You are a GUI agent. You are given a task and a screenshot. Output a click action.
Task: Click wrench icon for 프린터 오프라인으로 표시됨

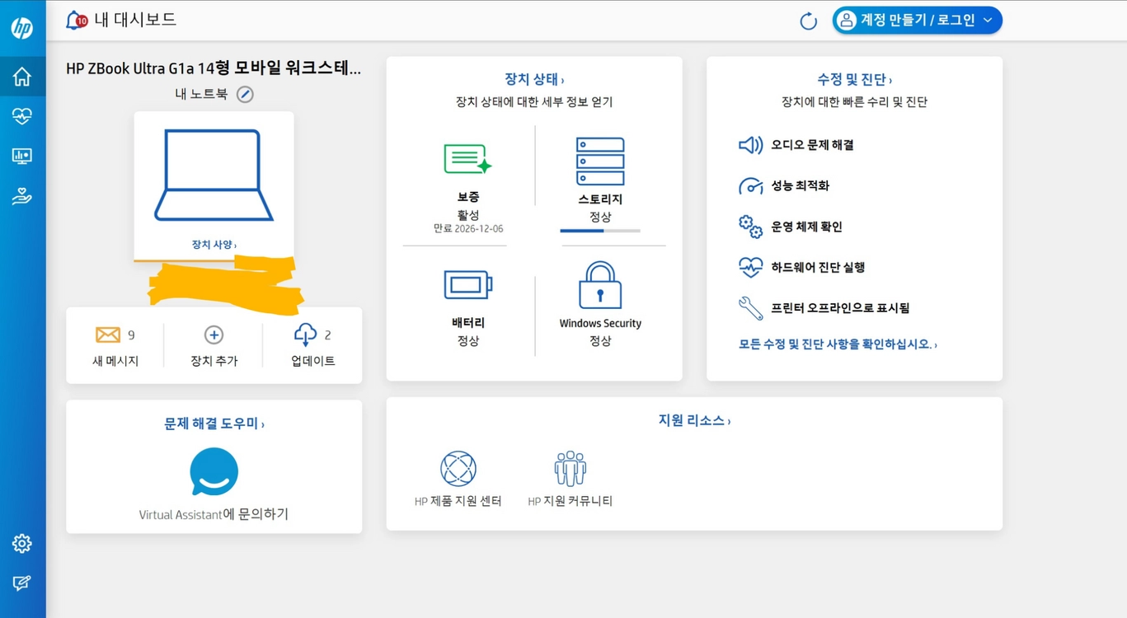coord(750,308)
